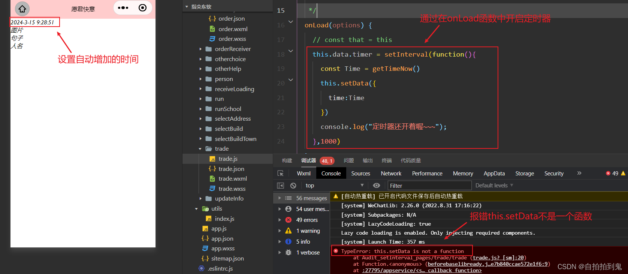Expand the person folder
Screen dimensions: 628x274
200,79
